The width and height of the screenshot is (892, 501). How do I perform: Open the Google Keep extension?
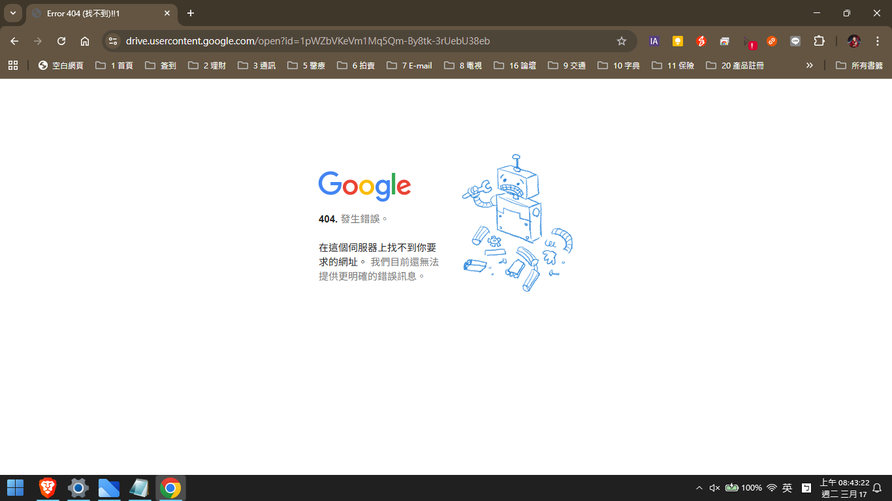(x=678, y=41)
